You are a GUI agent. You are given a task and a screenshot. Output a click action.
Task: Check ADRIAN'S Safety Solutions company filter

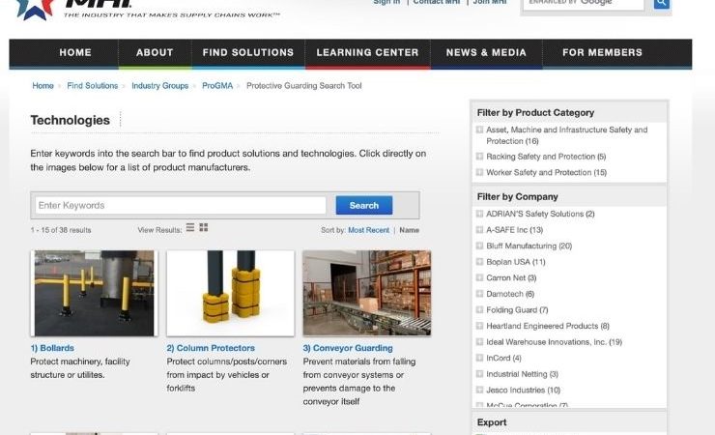(x=479, y=214)
